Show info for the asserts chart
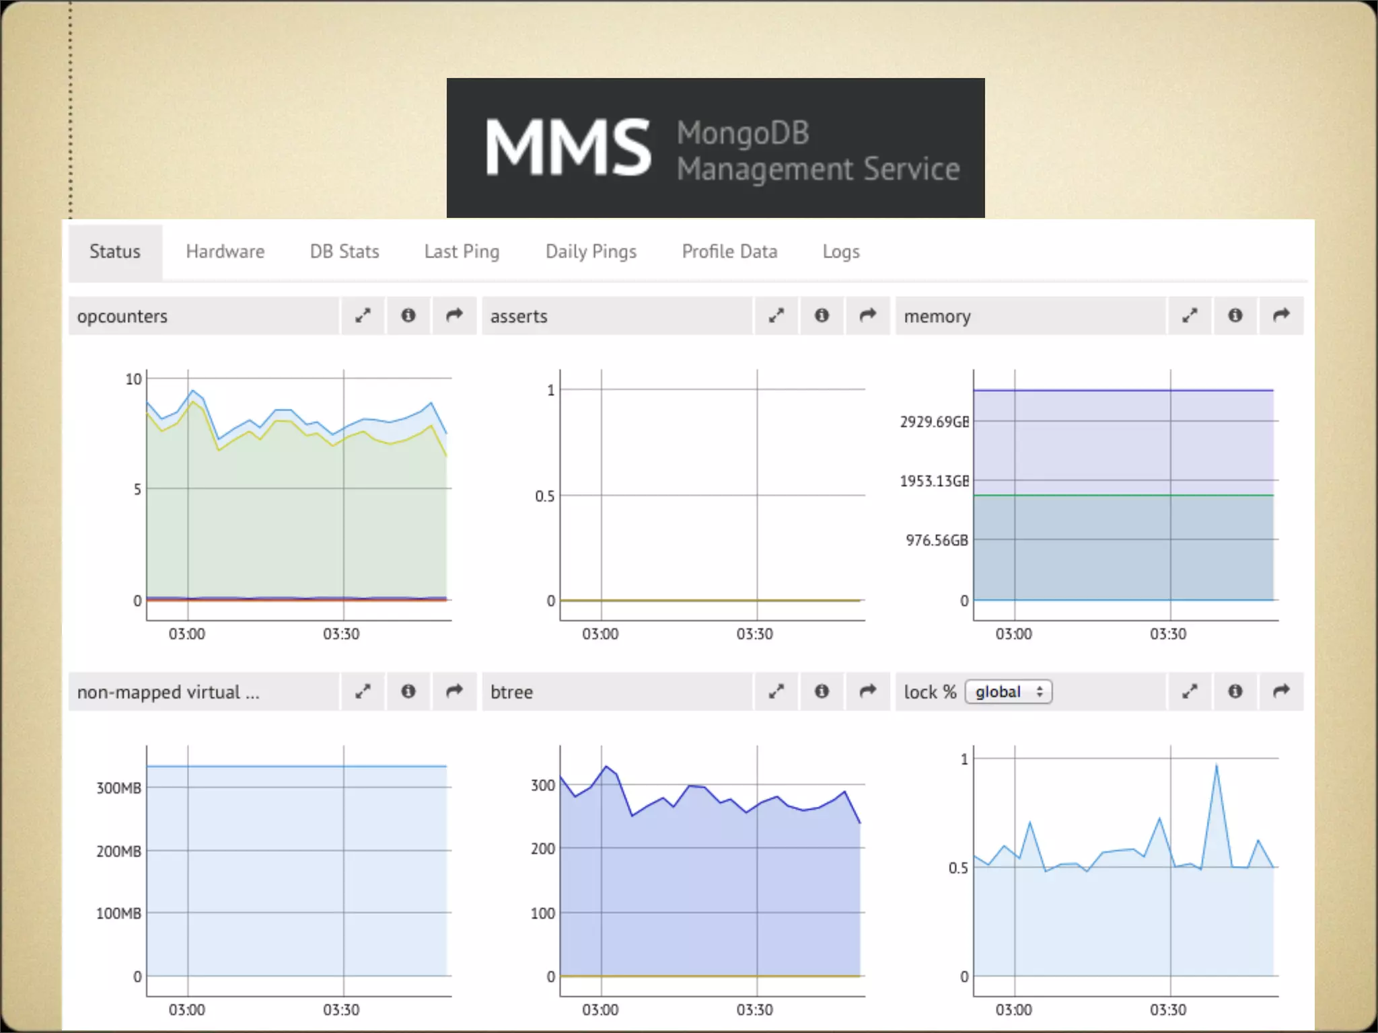This screenshot has width=1378, height=1033. click(822, 315)
